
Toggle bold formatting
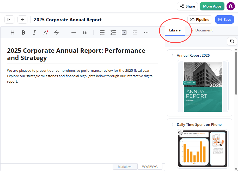(x=23, y=32)
